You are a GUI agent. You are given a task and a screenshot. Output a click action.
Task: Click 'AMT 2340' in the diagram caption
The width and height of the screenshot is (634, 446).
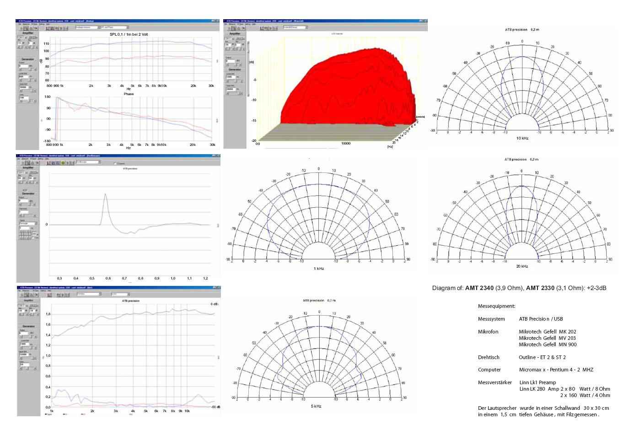479,288
